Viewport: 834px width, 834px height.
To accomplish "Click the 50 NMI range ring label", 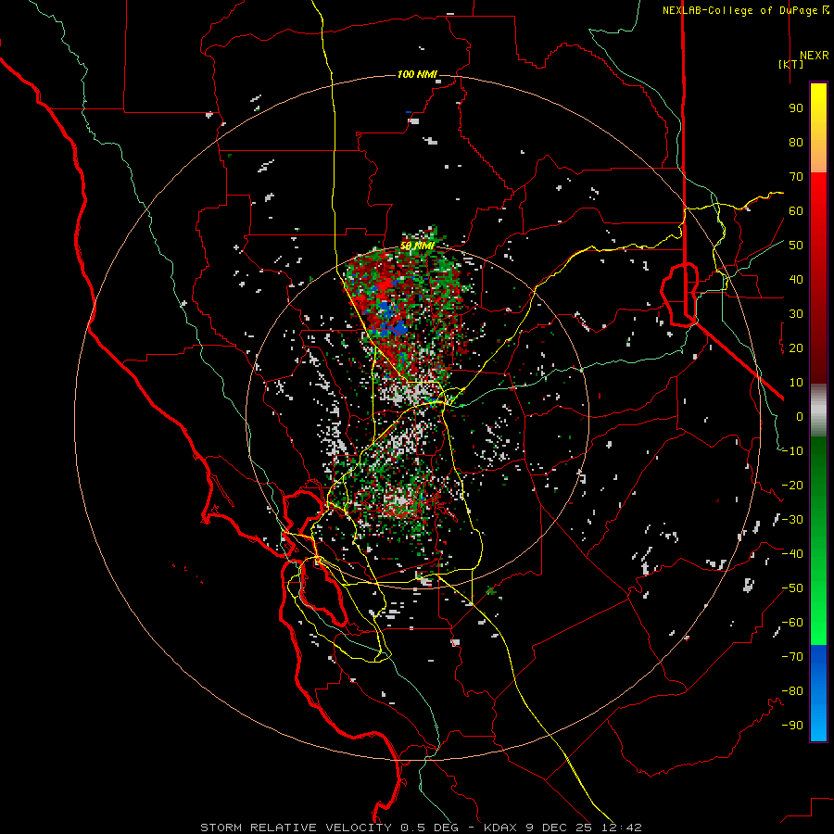I will tap(417, 246).
